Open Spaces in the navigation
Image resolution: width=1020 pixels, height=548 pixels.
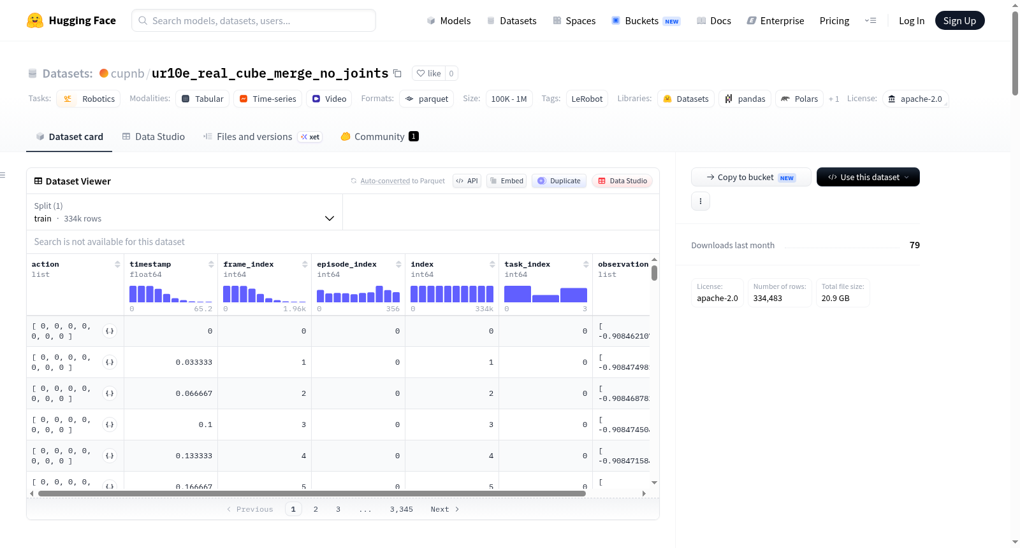pyautogui.click(x=574, y=20)
